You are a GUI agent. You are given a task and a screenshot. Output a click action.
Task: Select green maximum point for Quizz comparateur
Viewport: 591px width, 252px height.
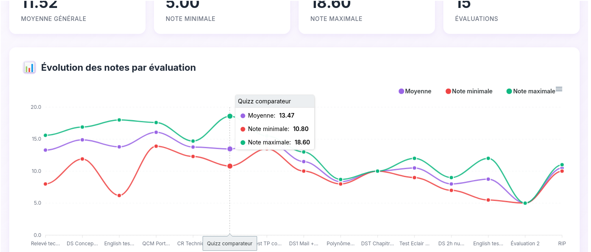[x=230, y=116]
